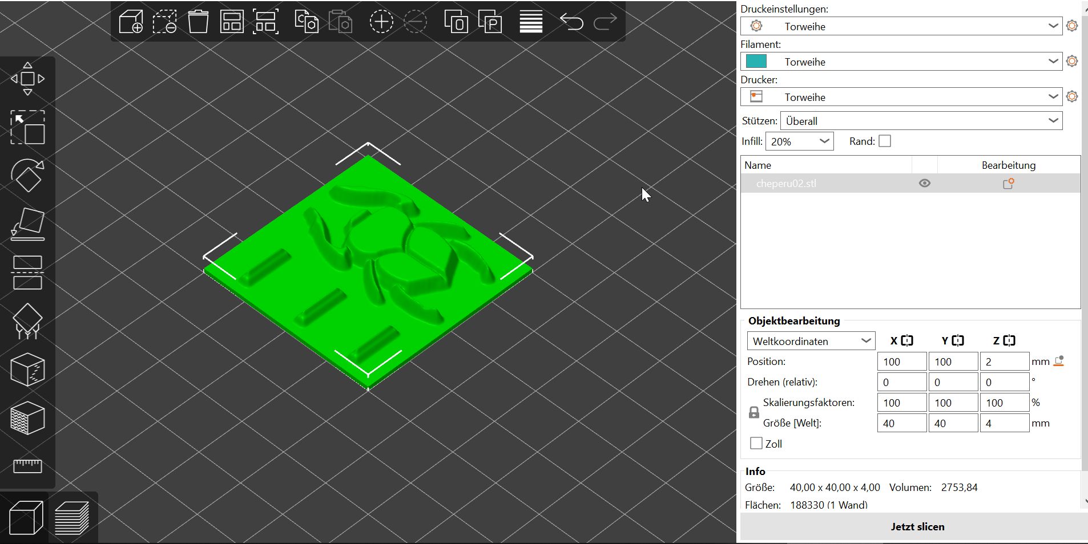
Task: Arrange all objects on the bed
Action: pos(232,22)
